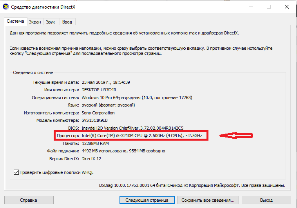Click the Текущие время и дата: label
The width and height of the screenshot is (297, 208).
(x=56, y=82)
